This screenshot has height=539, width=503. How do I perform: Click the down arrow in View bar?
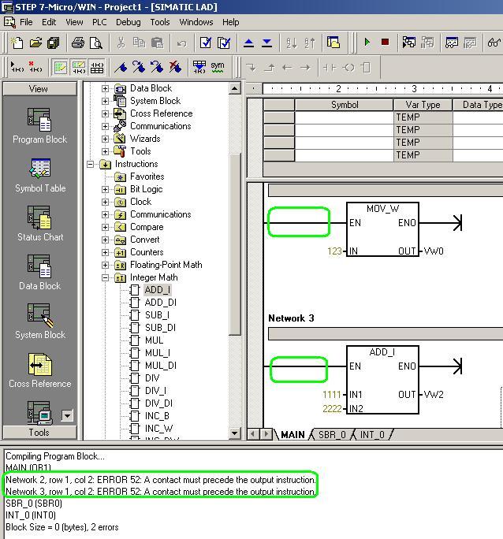coord(67,415)
